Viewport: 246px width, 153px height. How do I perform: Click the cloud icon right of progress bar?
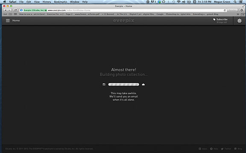143,85
